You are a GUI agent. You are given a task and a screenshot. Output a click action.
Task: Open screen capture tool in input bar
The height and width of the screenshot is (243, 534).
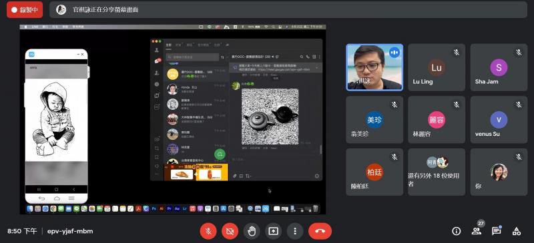[248, 176]
